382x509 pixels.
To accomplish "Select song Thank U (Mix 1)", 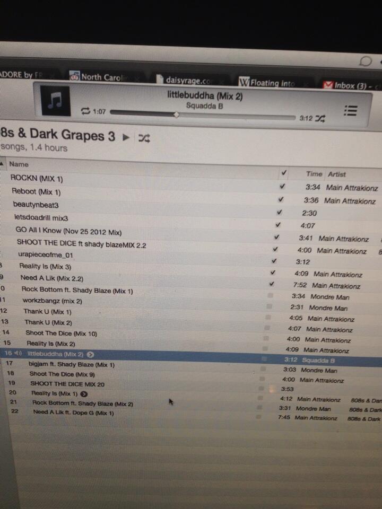I will [x=47, y=312].
